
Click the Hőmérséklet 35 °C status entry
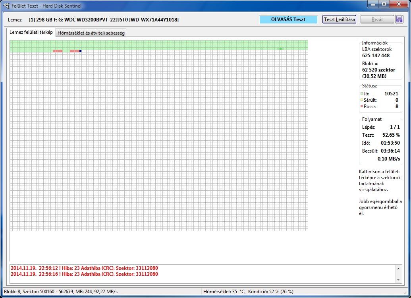tap(248, 291)
